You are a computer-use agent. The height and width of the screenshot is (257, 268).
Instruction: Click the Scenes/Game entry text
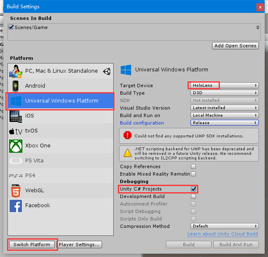[31, 27]
